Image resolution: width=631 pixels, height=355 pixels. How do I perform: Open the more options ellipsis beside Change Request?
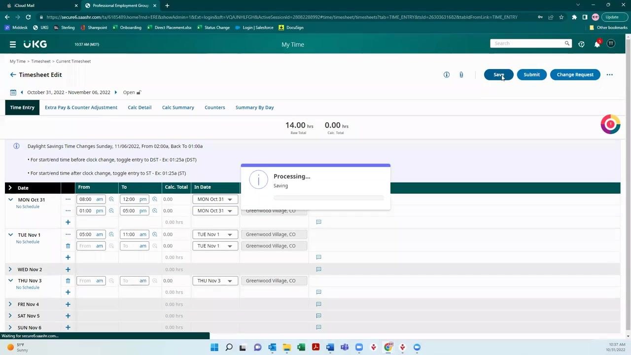tap(610, 74)
